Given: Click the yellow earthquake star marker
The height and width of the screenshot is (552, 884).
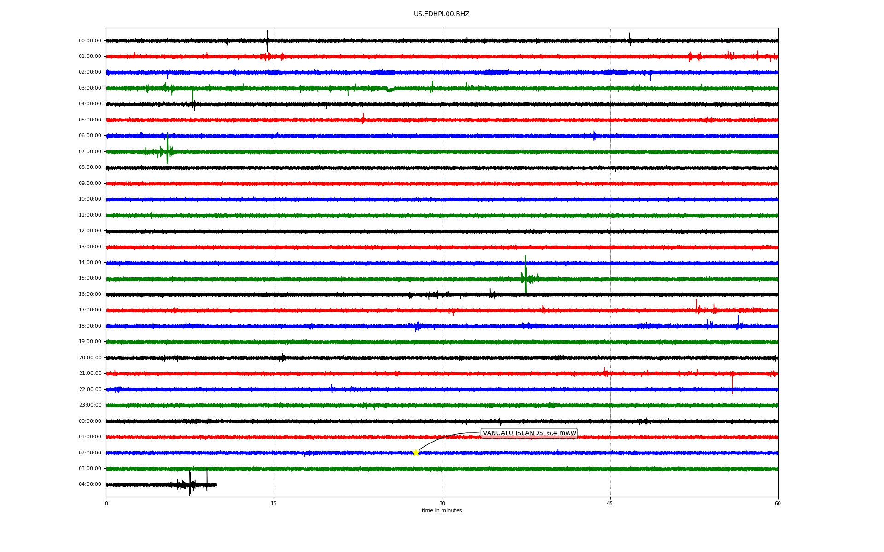Looking at the screenshot, I should pos(416,453).
